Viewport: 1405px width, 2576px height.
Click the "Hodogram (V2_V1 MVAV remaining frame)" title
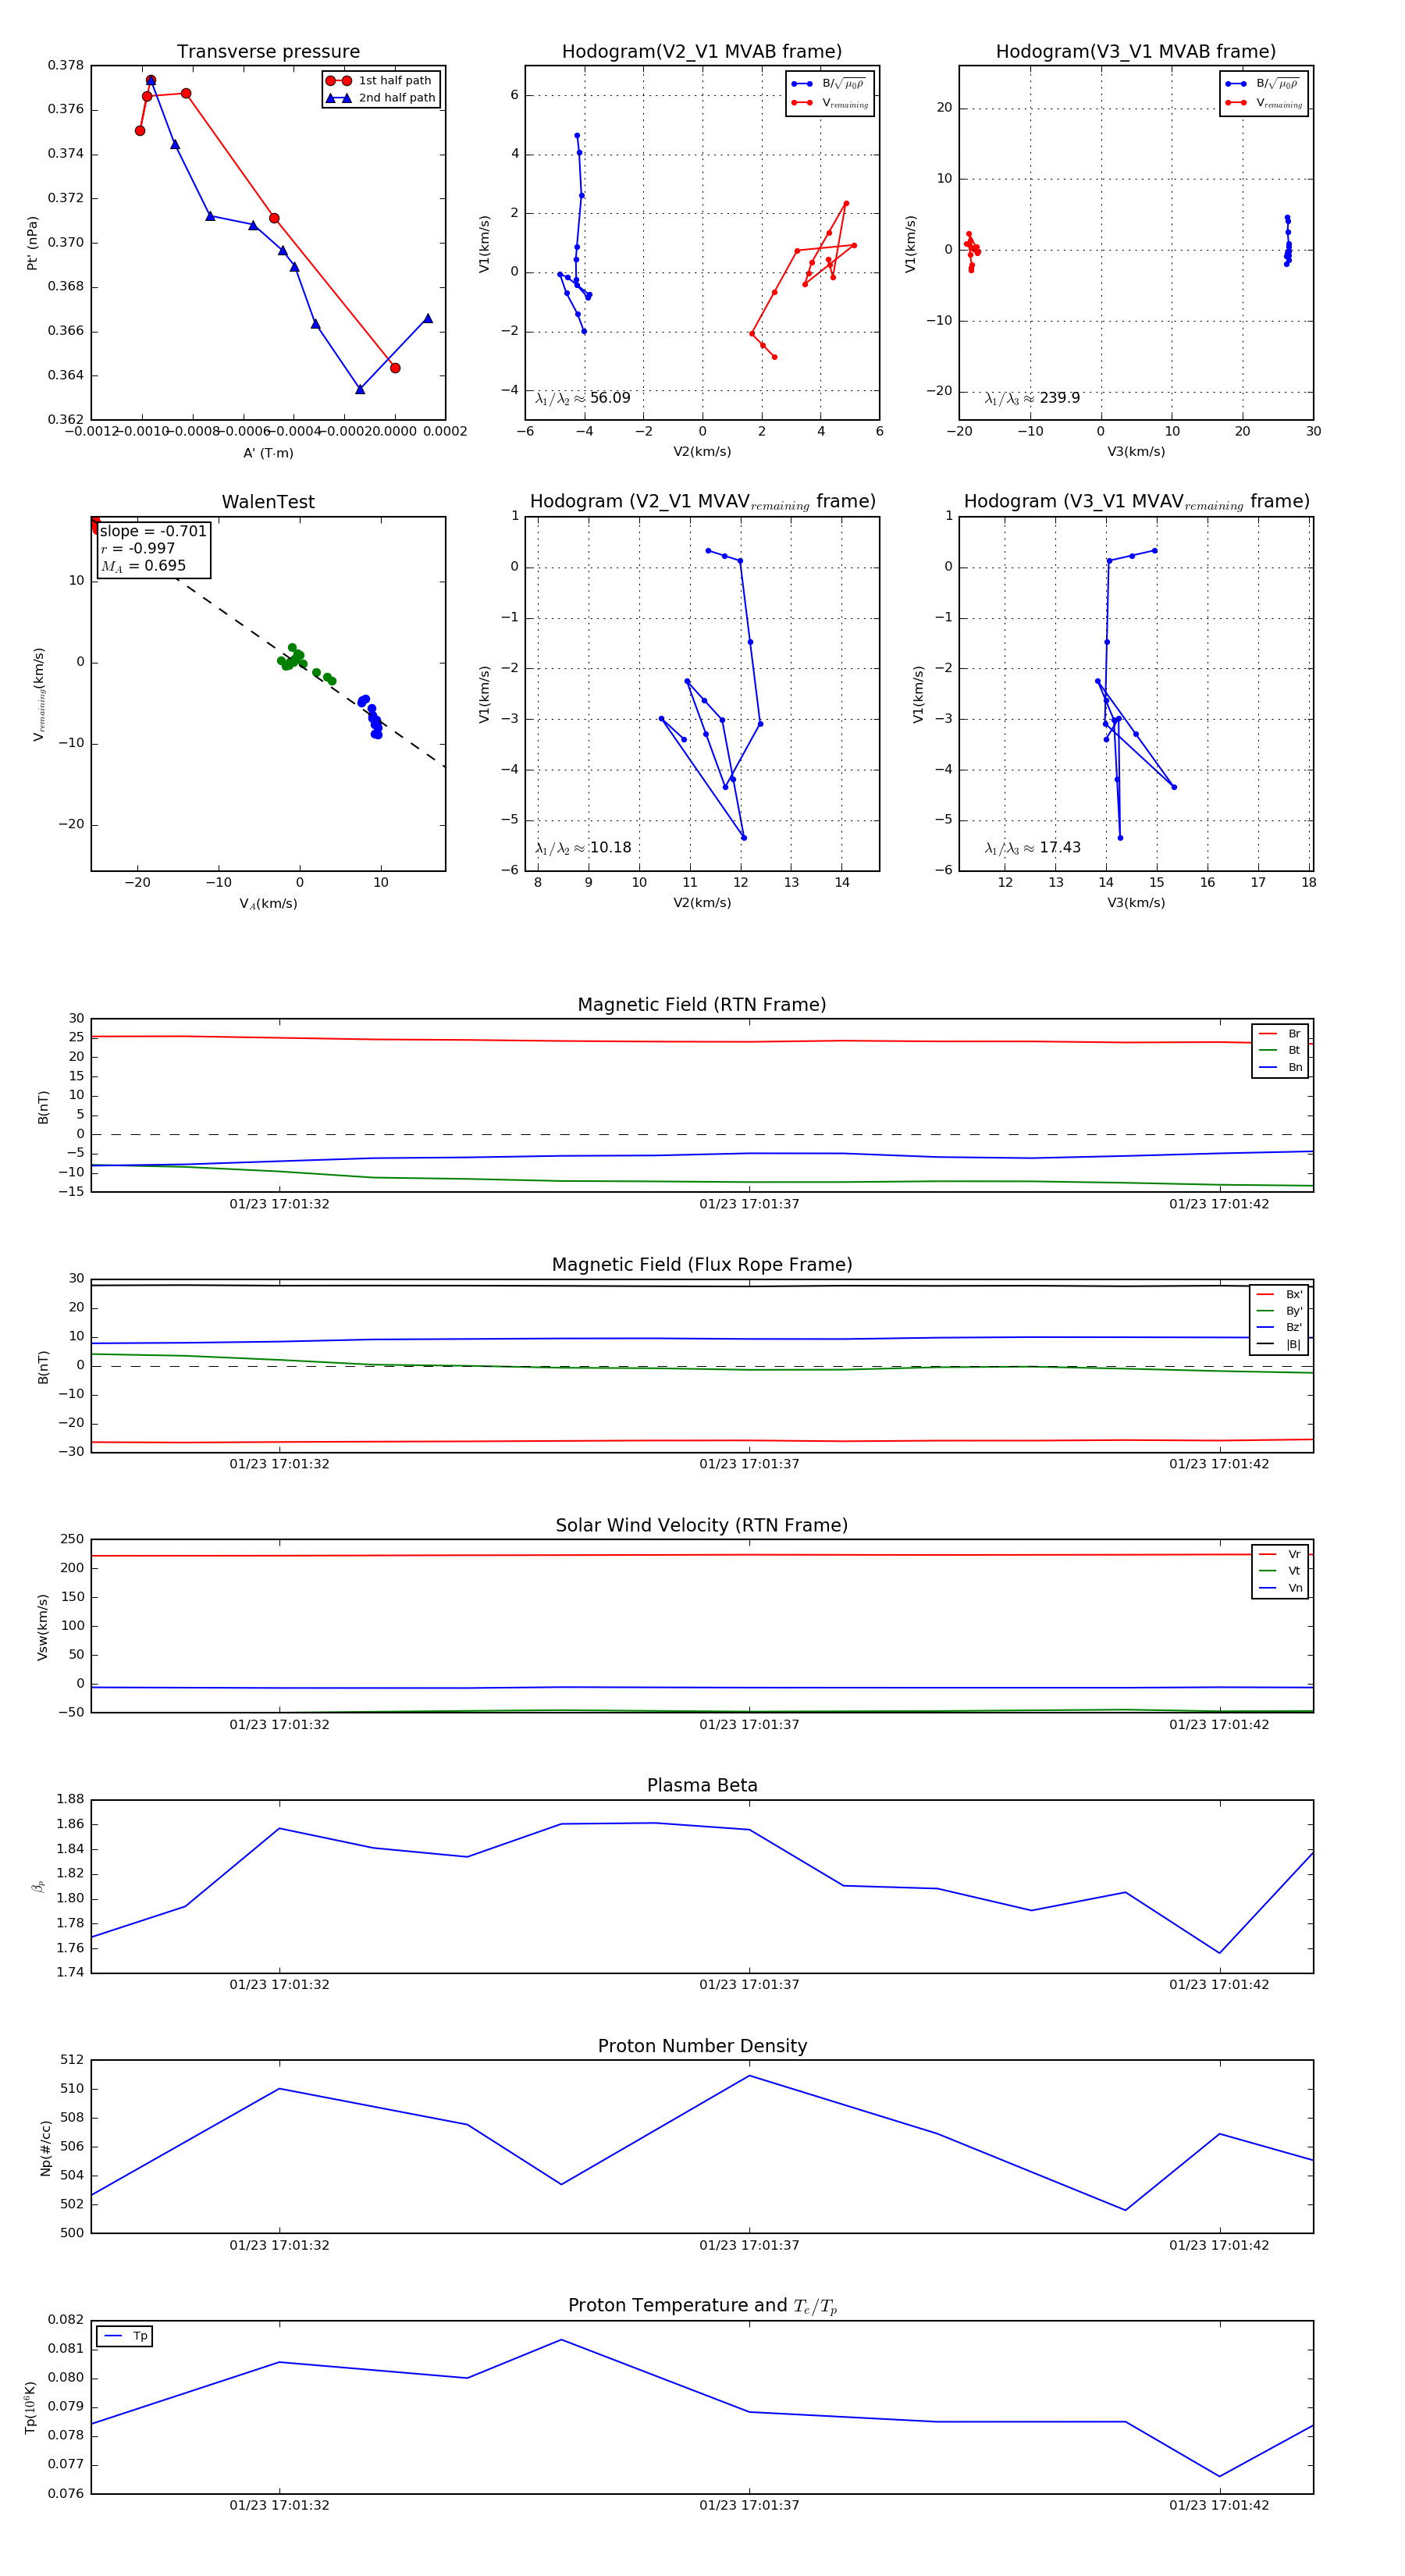[702, 502]
